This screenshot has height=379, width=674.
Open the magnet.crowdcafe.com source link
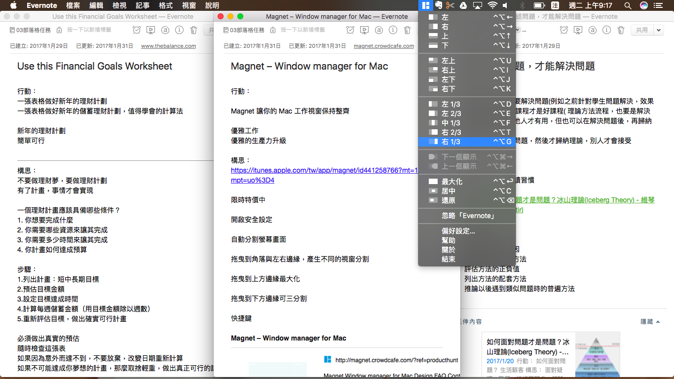pyautogui.click(x=384, y=46)
